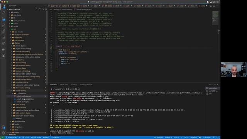
Task: Close the terminal panel
Action: (218, 85)
